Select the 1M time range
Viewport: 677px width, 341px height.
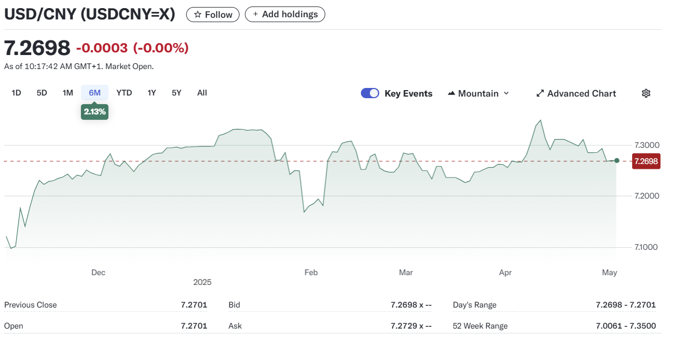pos(67,93)
